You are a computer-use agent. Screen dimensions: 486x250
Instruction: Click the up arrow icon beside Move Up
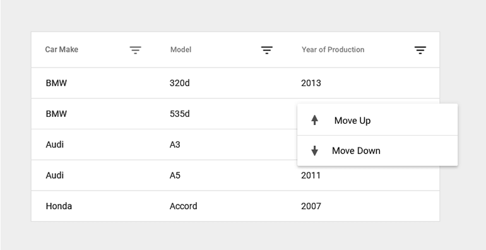click(314, 120)
